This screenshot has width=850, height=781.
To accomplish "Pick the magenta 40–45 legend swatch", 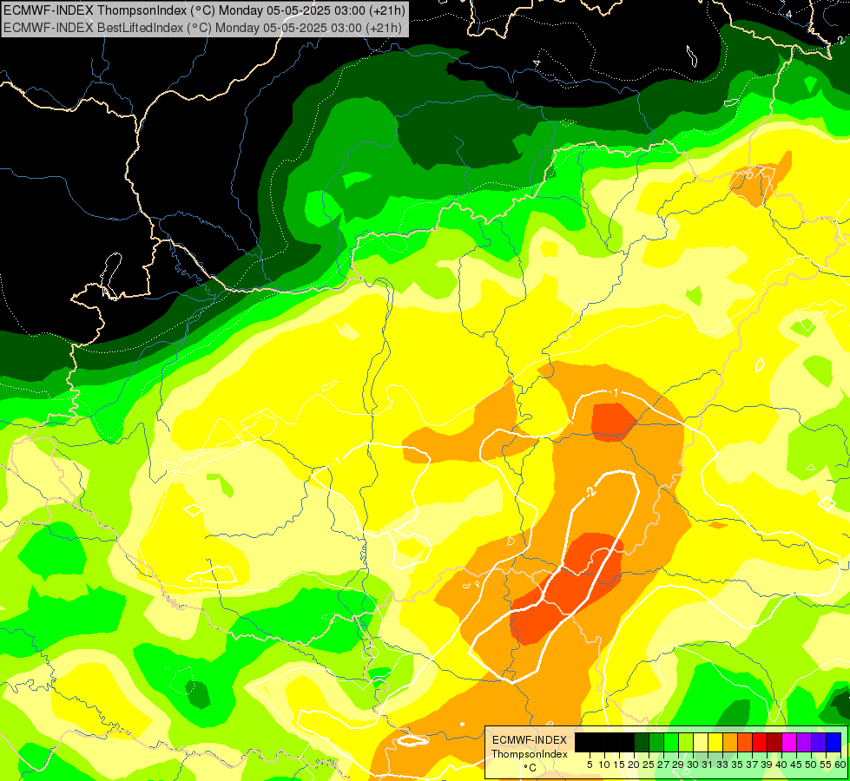I will (x=789, y=742).
